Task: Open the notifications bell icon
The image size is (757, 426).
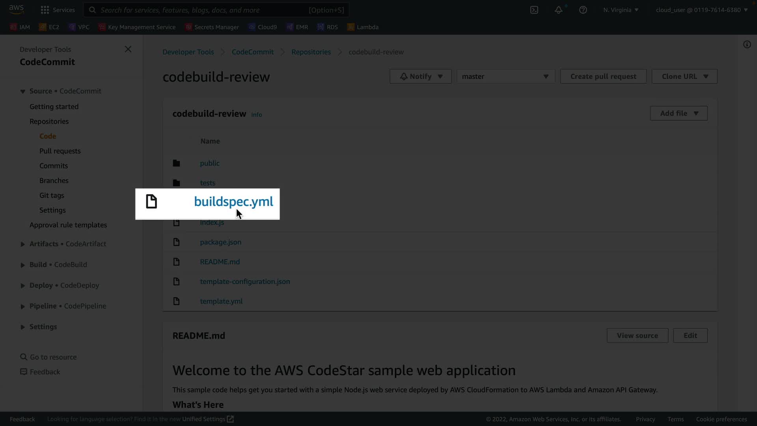Action: [x=559, y=10]
